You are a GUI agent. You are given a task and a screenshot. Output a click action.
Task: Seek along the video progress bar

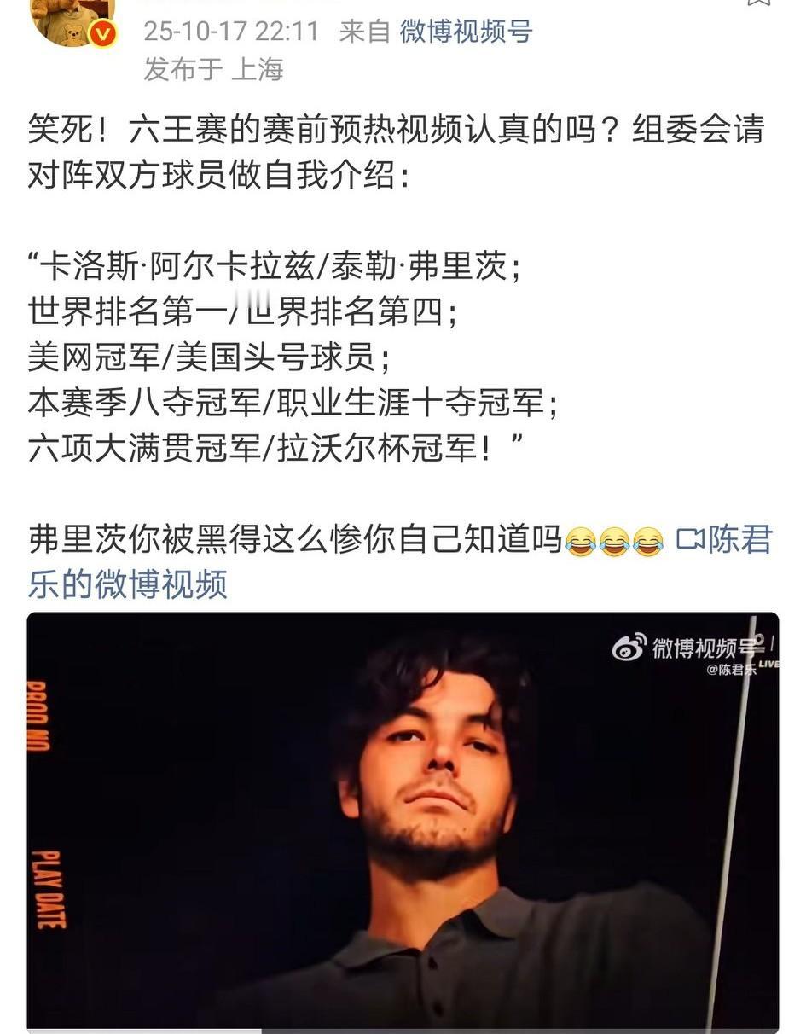(x=403, y=1030)
